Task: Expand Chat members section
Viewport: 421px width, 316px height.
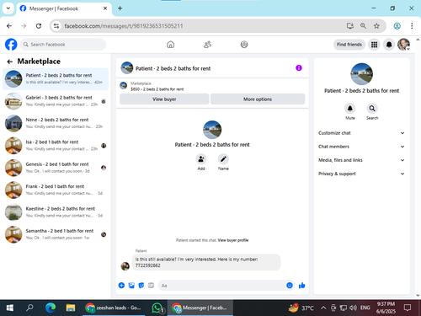Action: tap(361, 147)
